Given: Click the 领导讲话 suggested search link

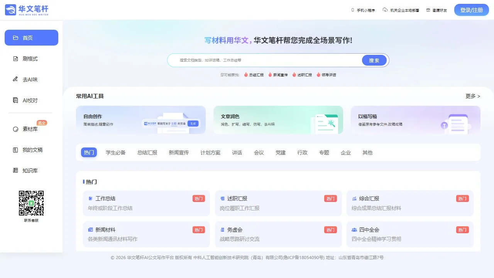Looking at the screenshot, I should 327,75.
